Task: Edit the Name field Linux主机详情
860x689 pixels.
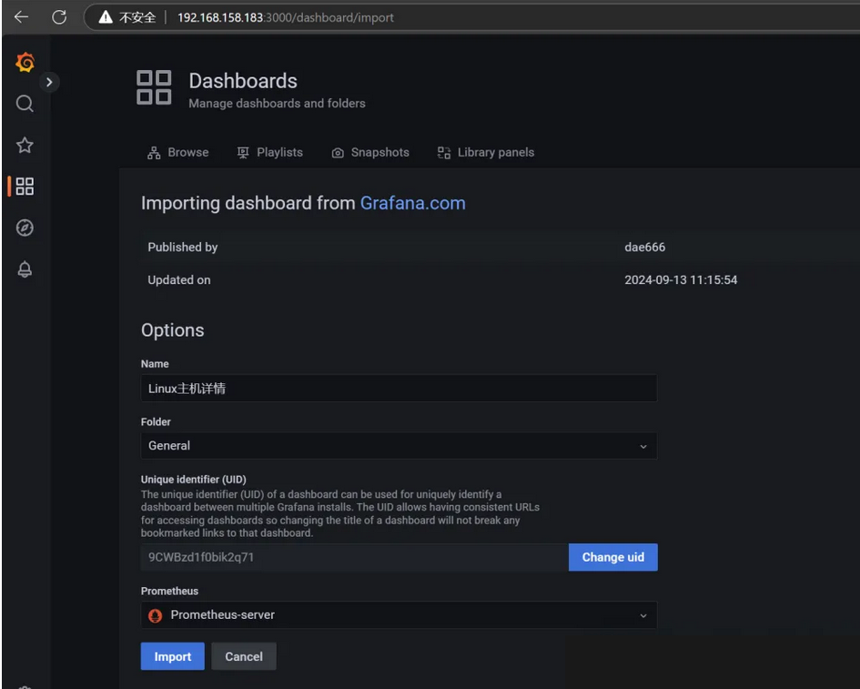Action: click(x=399, y=389)
